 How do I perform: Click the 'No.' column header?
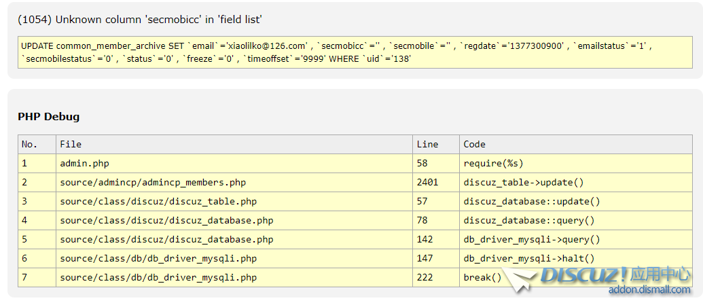click(30, 144)
